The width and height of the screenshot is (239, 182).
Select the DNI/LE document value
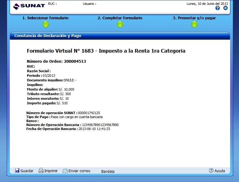70,80
